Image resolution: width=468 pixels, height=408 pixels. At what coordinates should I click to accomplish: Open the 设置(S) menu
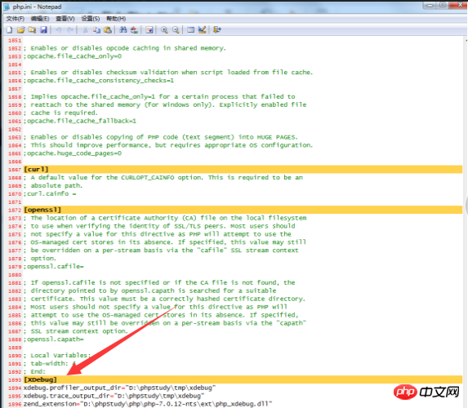[x=91, y=19]
